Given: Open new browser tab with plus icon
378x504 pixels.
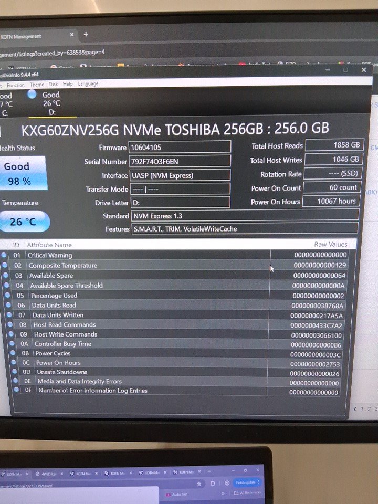Looking at the screenshot, I should pos(86,35).
